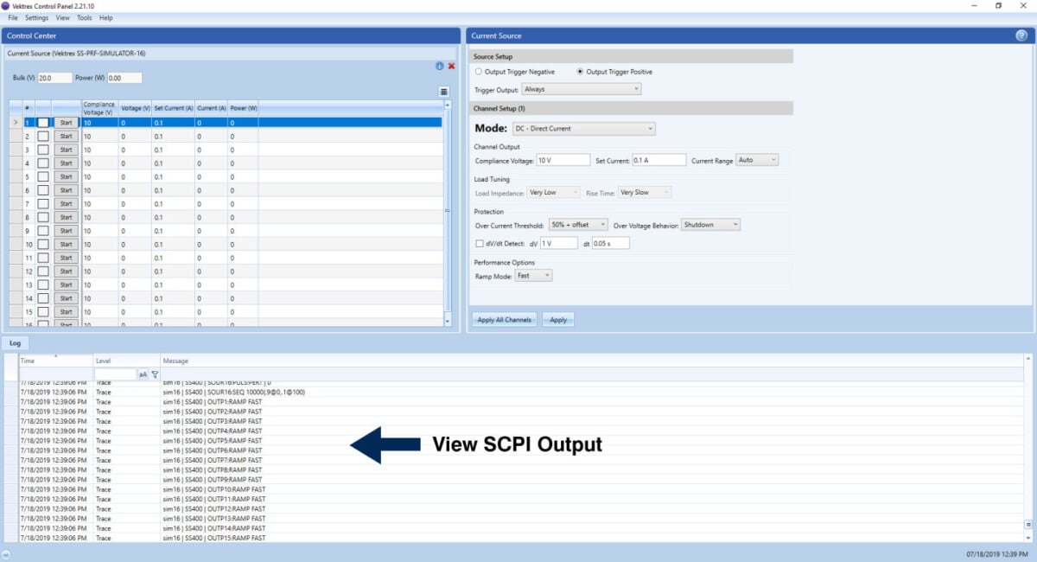Check the checkbox for channel 8
The image size is (1037, 562).
click(43, 217)
